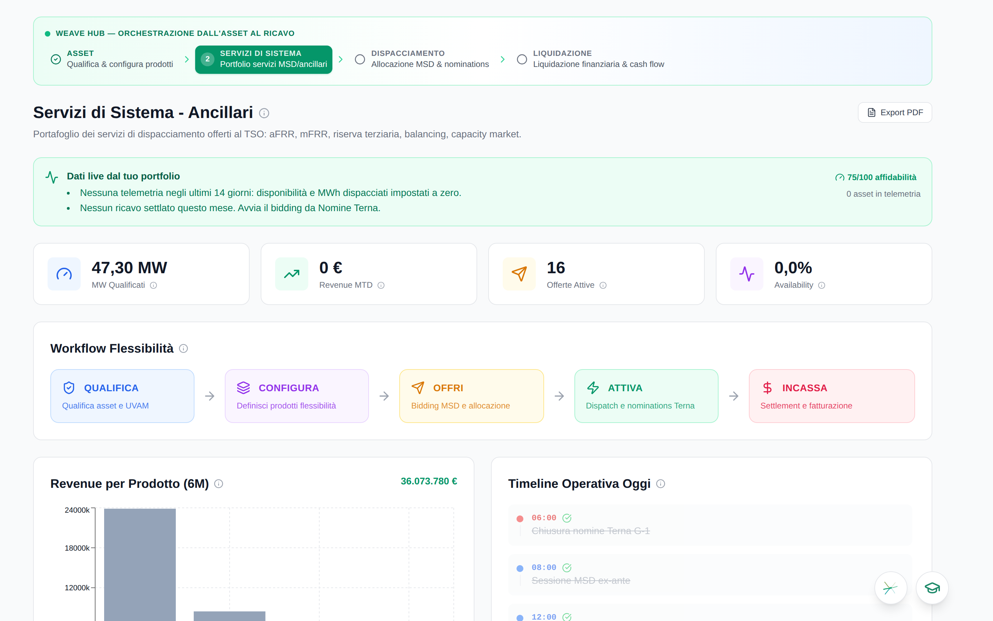Open the floating assistant star button
Screen dimensions: 993x621
pos(890,588)
